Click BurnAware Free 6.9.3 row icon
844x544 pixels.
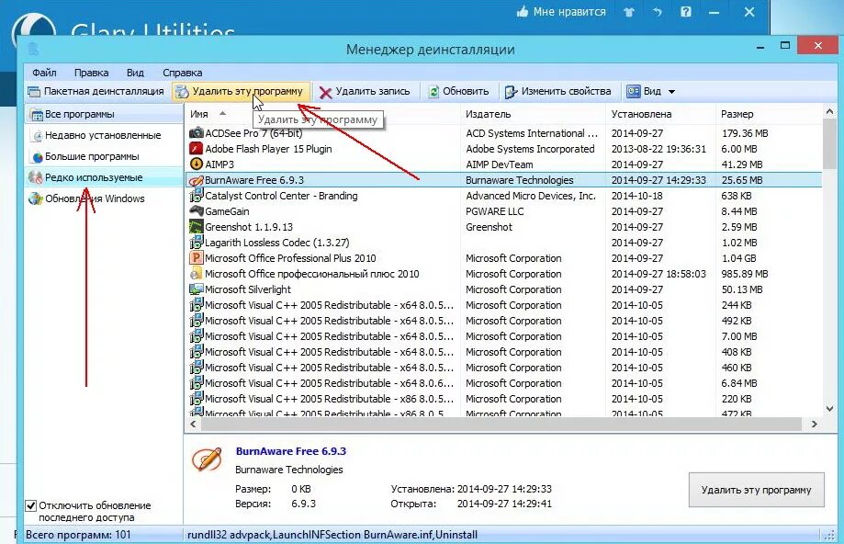click(x=197, y=180)
